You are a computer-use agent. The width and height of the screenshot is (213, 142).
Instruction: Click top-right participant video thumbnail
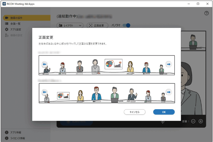coord(193,41)
